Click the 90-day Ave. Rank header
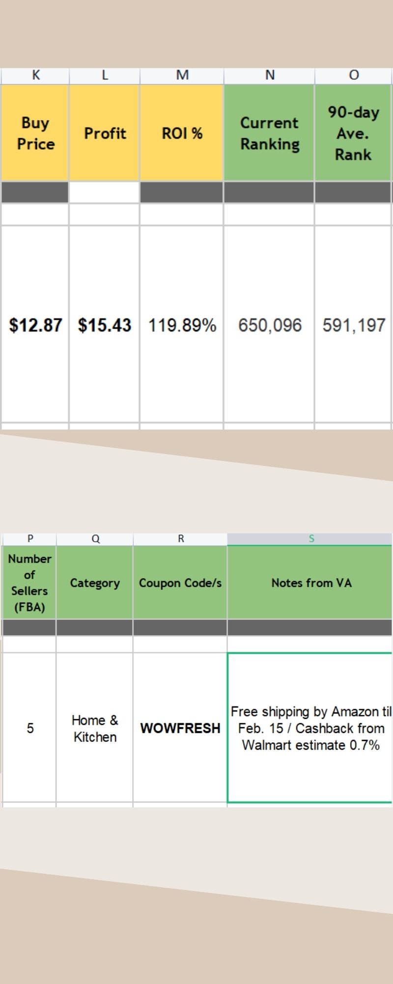 354,133
